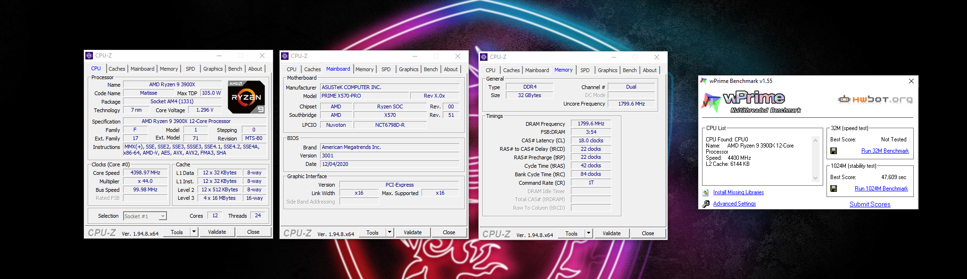Switch to the Caches tab in the CPU window

(x=117, y=69)
